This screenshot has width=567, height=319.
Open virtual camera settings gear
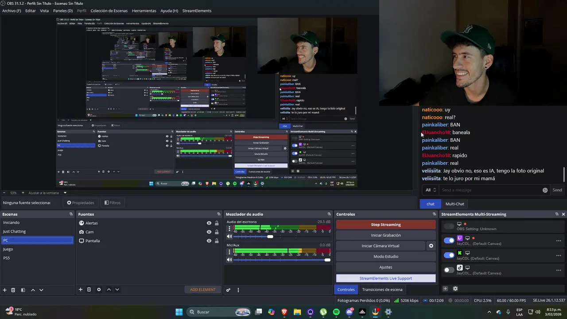click(x=431, y=246)
